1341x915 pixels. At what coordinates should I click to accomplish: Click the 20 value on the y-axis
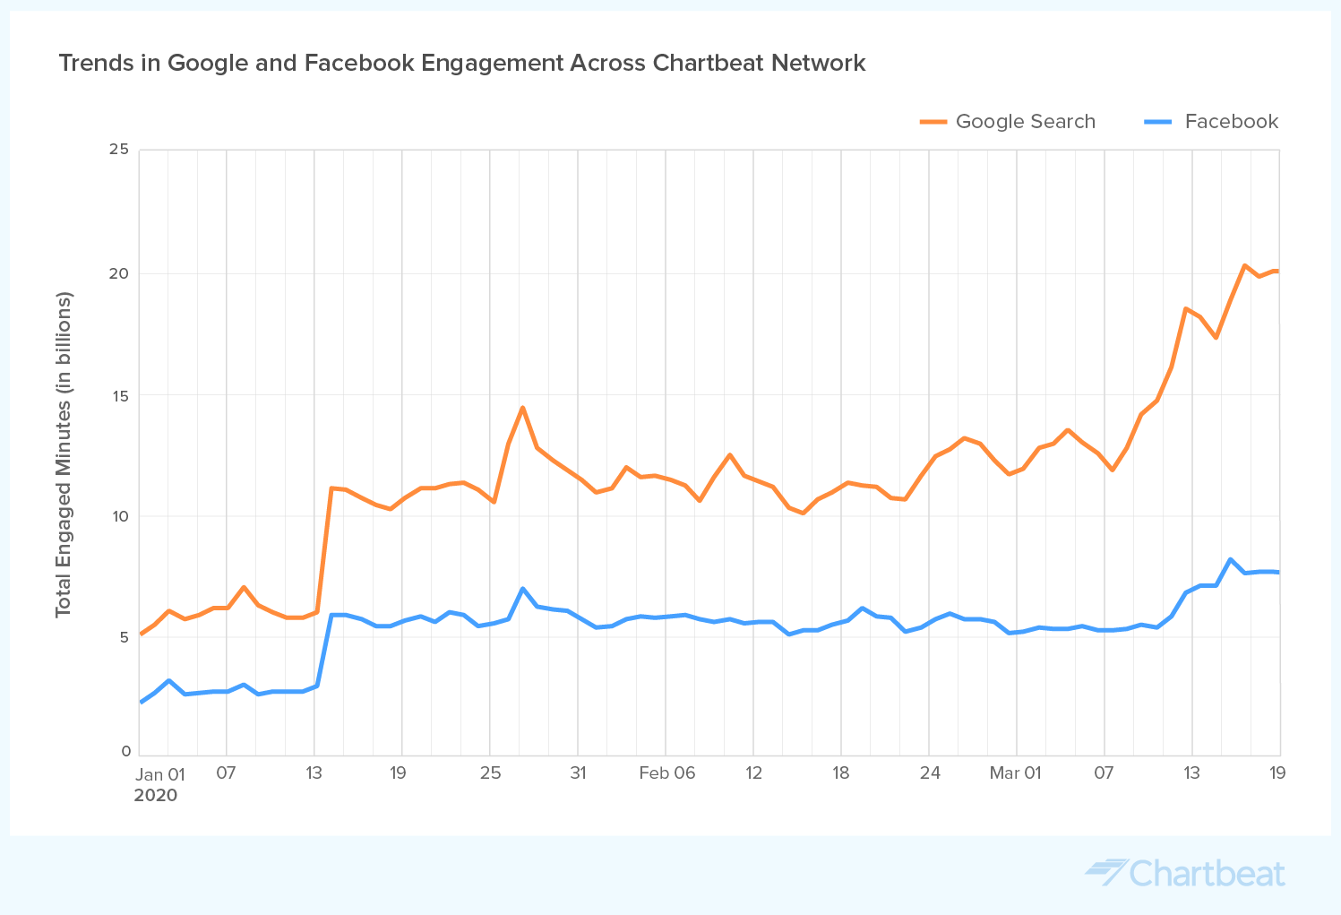click(x=120, y=273)
